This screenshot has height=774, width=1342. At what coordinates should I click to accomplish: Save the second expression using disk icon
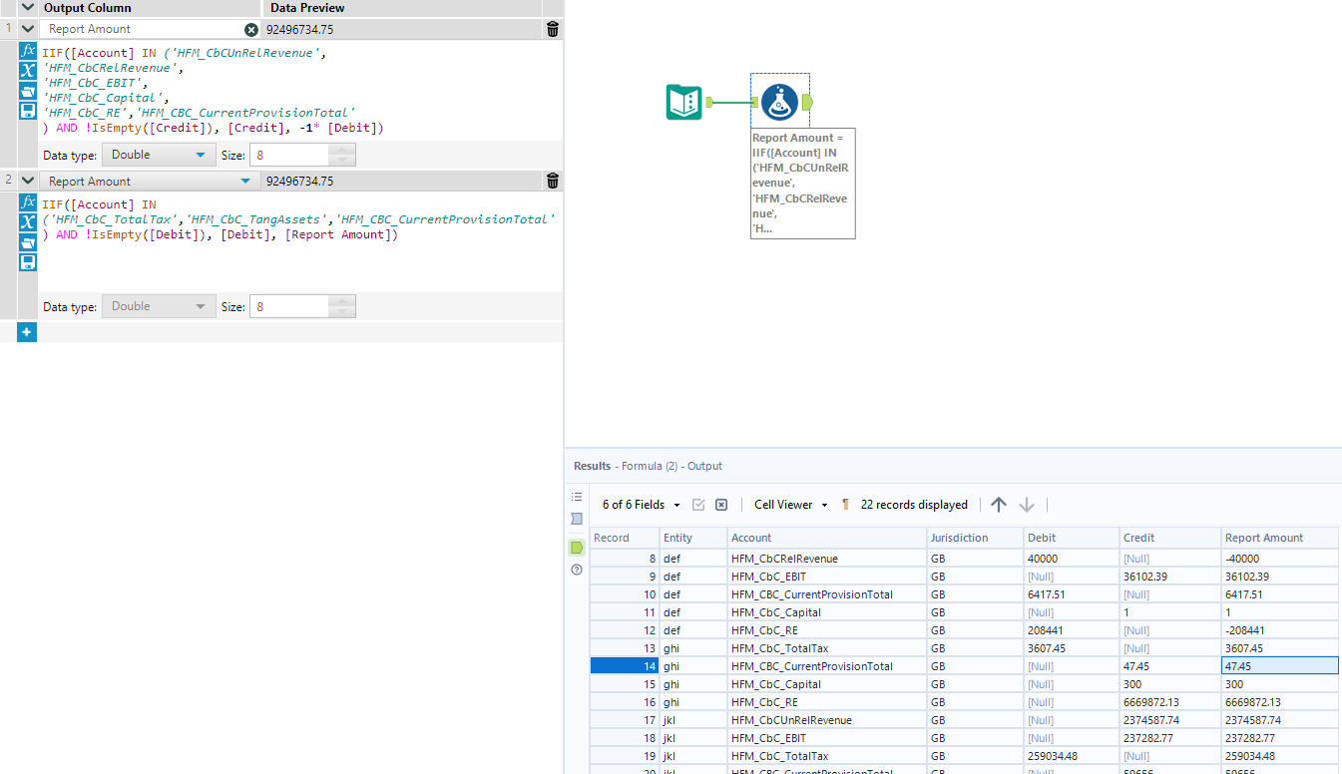(28, 262)
